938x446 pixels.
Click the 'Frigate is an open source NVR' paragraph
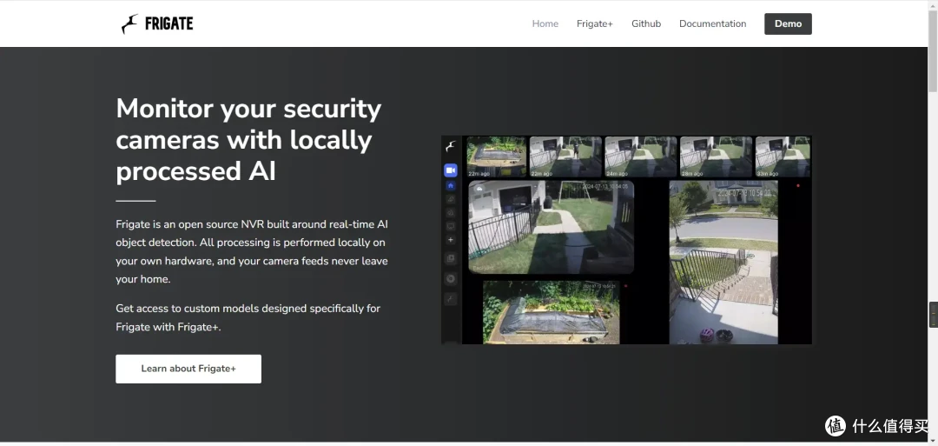tap(252, 251)
